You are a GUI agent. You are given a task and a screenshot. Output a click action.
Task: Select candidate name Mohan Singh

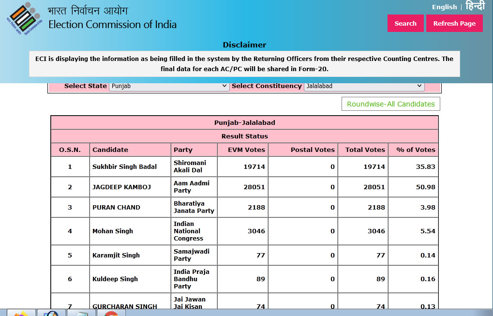(x=113, y=231)
